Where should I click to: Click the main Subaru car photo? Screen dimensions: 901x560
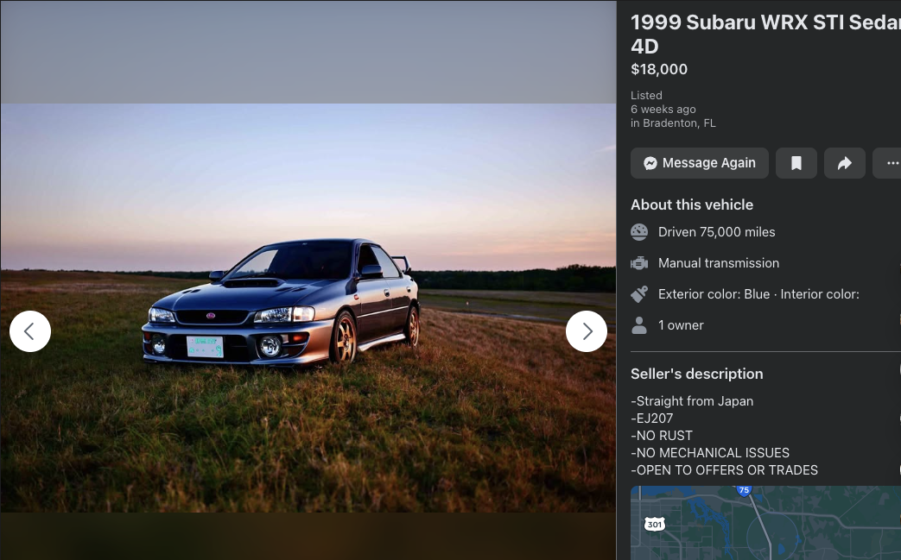[308, 307]
